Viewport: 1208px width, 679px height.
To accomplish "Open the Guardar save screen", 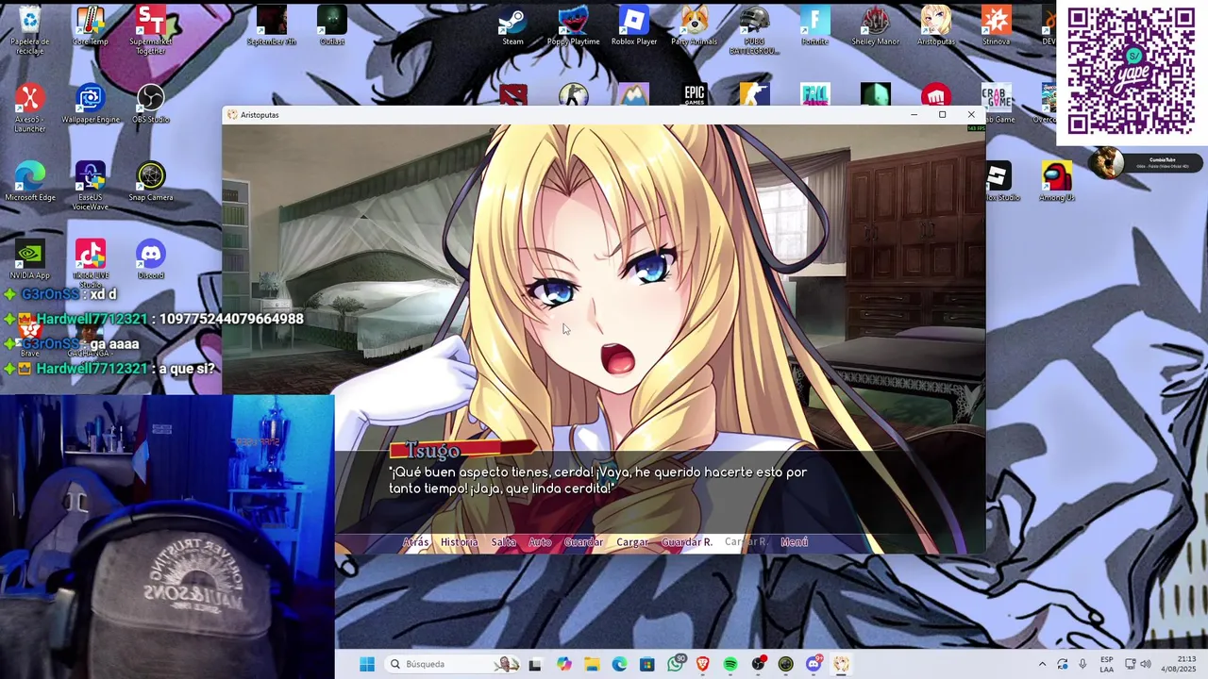I will coord(583,542).
